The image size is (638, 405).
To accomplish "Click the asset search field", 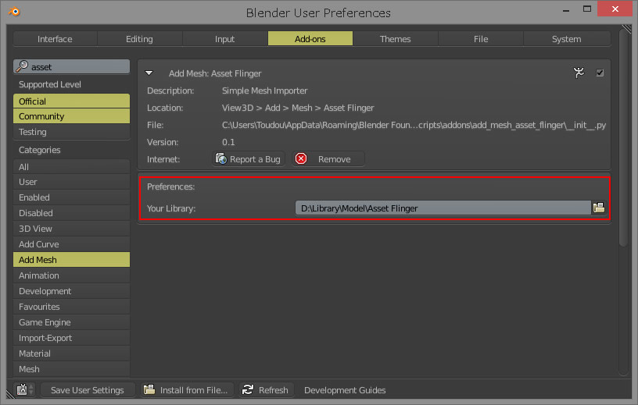I will point(72,66).
